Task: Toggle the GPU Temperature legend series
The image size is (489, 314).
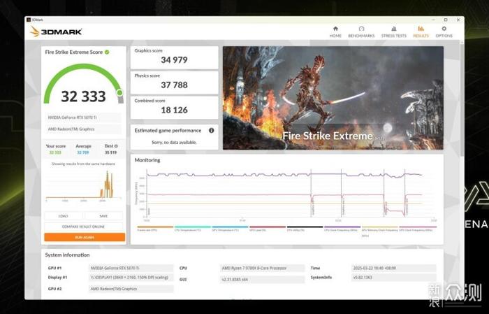Action: [x=230, y=229]
